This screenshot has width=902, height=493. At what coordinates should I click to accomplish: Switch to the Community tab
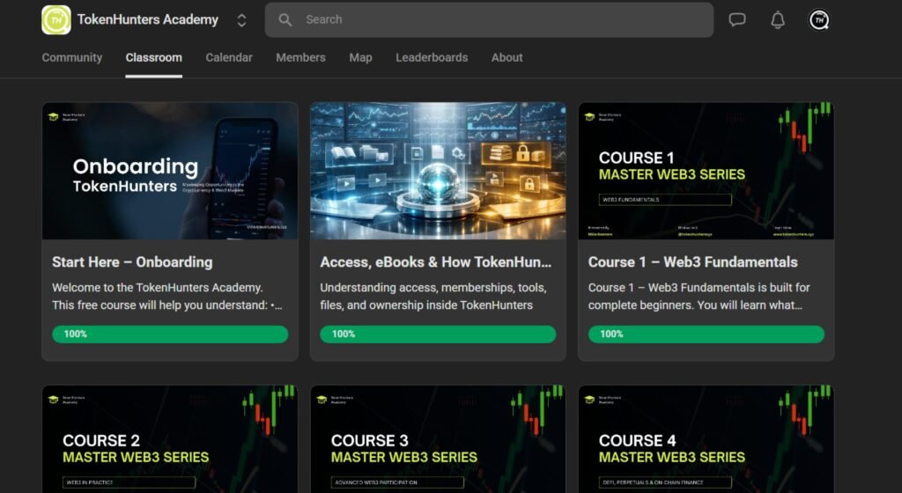pos(72,57)
